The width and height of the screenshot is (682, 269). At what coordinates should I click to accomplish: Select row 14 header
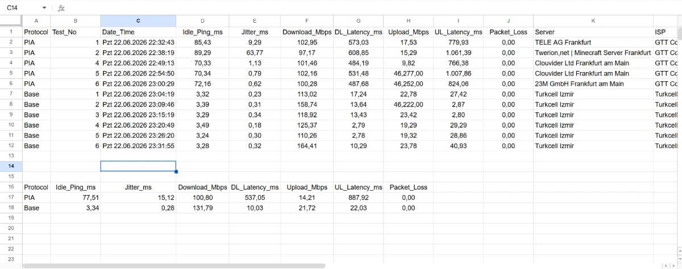[11, 166]
